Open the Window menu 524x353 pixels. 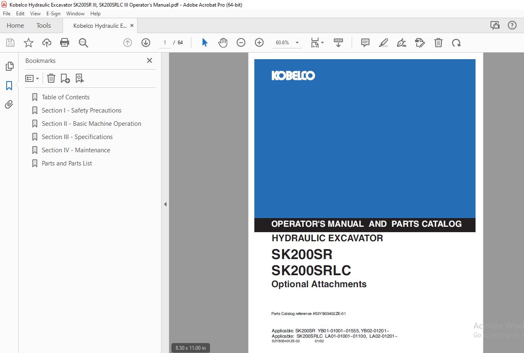point(75,14)
